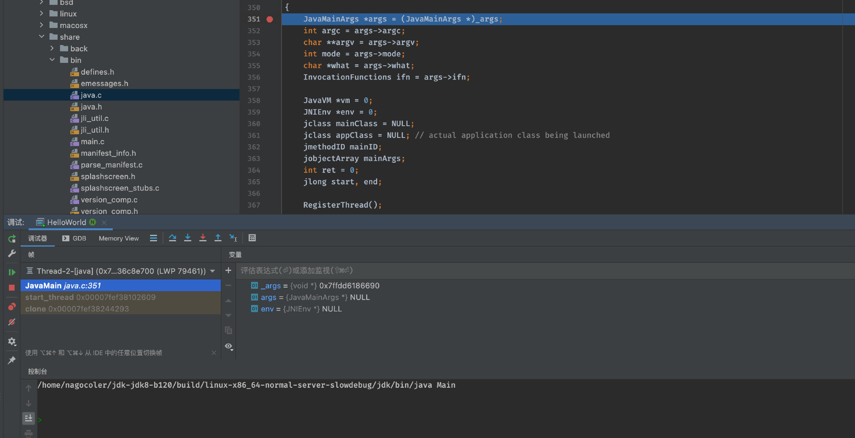855x438 pixels.
Task: Open the Thread-2-[java] thread dropdown
Action: coord(213,271)
